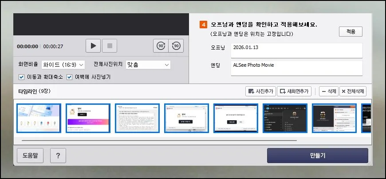Image resolution: width=386 pixels, height=179 pixels.
Task: Click the 오프닝 text field
Action: click(x=296, y=50)
